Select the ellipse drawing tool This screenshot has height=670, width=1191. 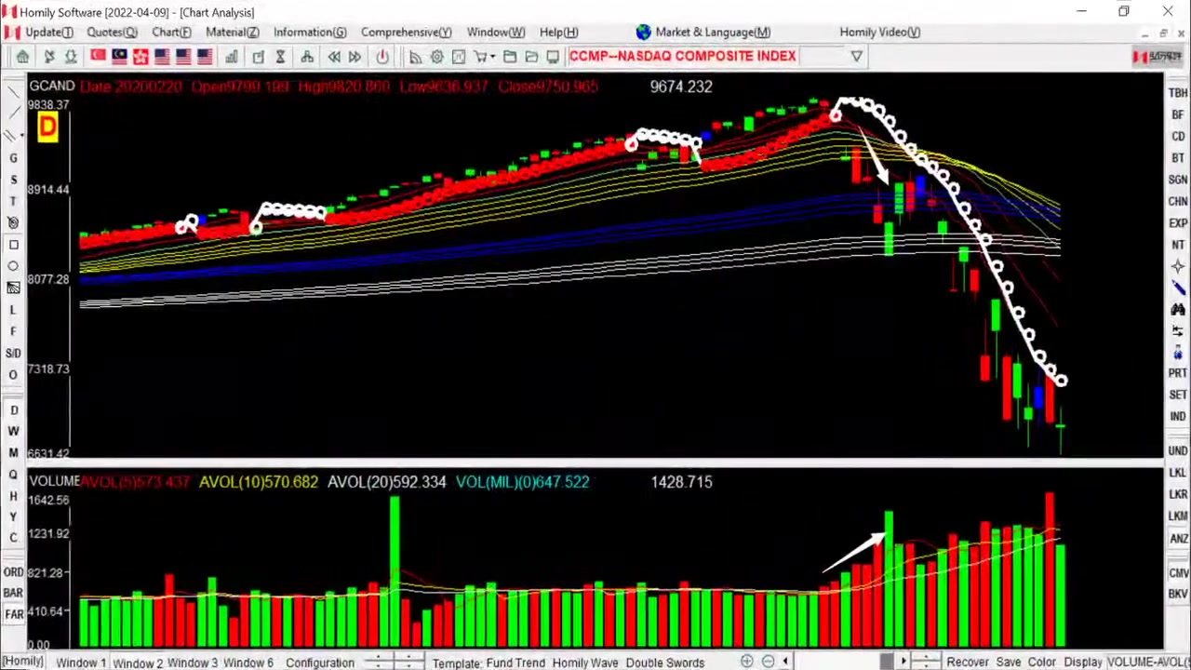pos(13,266)
